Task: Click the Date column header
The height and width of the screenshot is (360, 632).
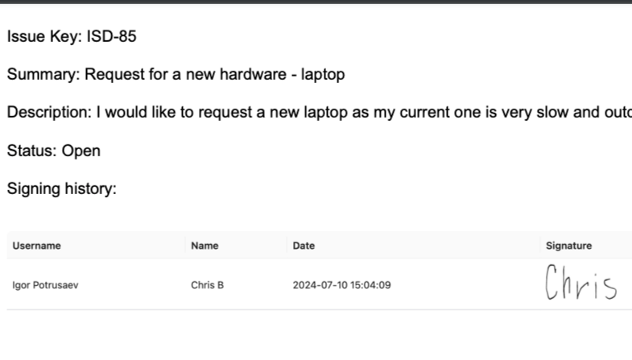Action: click(x=304, y=246)
